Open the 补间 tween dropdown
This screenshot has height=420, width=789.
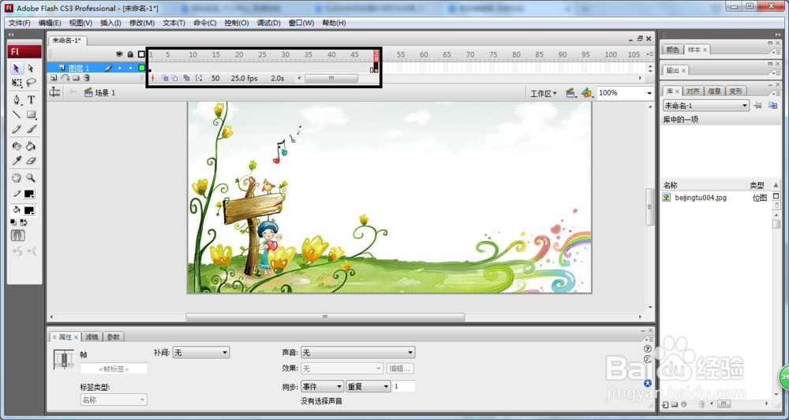pyautogui.click(x=201, y=353)
